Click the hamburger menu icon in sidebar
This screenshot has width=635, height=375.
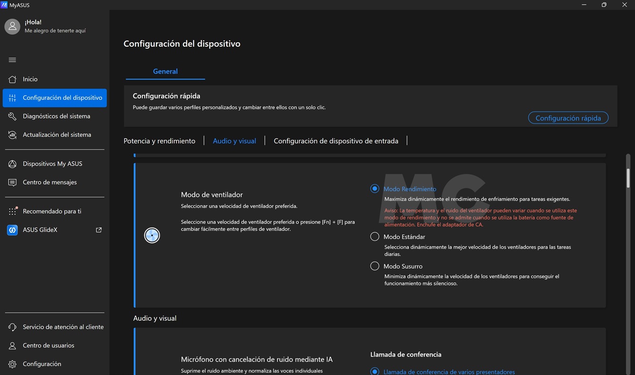tap(12, 60)
